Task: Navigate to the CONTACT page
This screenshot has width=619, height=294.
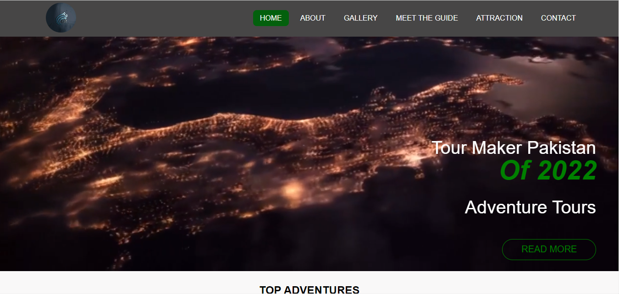Action: [x=558, y=18]
